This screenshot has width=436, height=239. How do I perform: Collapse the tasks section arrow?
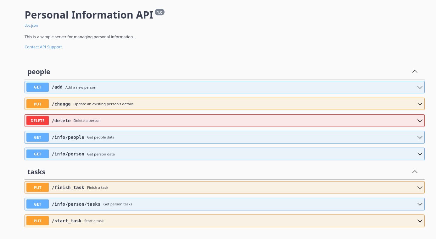pos(415,172)
